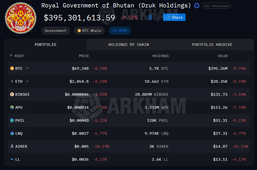Share this entity page
Viewport: 257px width, 170px height.
pos(174,17)
